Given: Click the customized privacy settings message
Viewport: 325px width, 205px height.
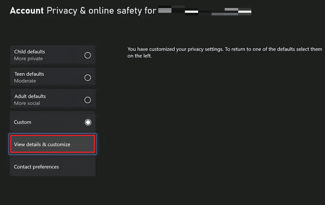Looking at the screenshot, I should [x=225, y=52].
